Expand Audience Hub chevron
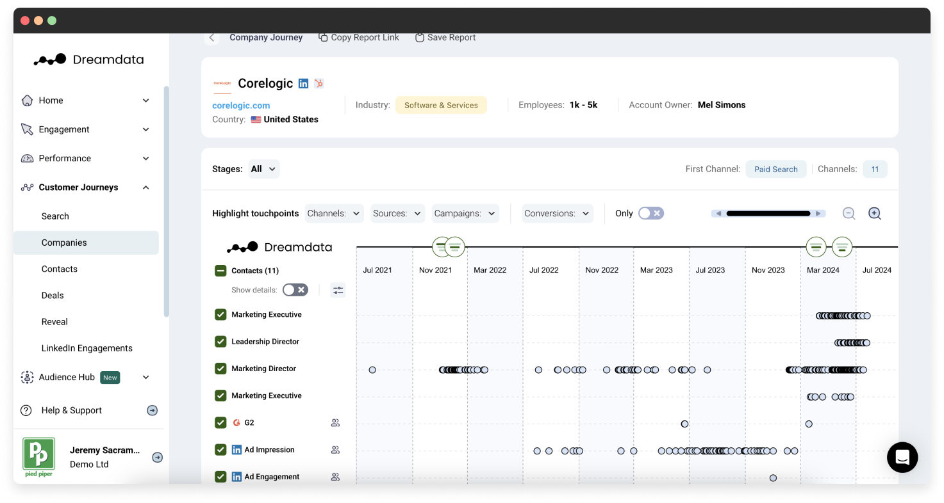This screenshot has width=944, height=503. coord(145,377)
